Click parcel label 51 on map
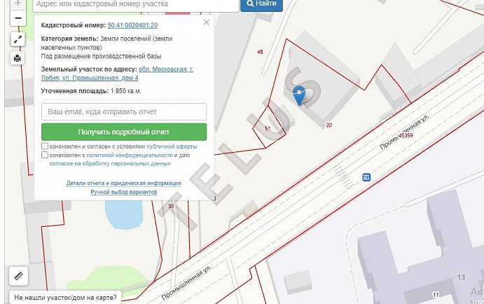The width and height of the screenshot is (484, 304). (268, 128)
